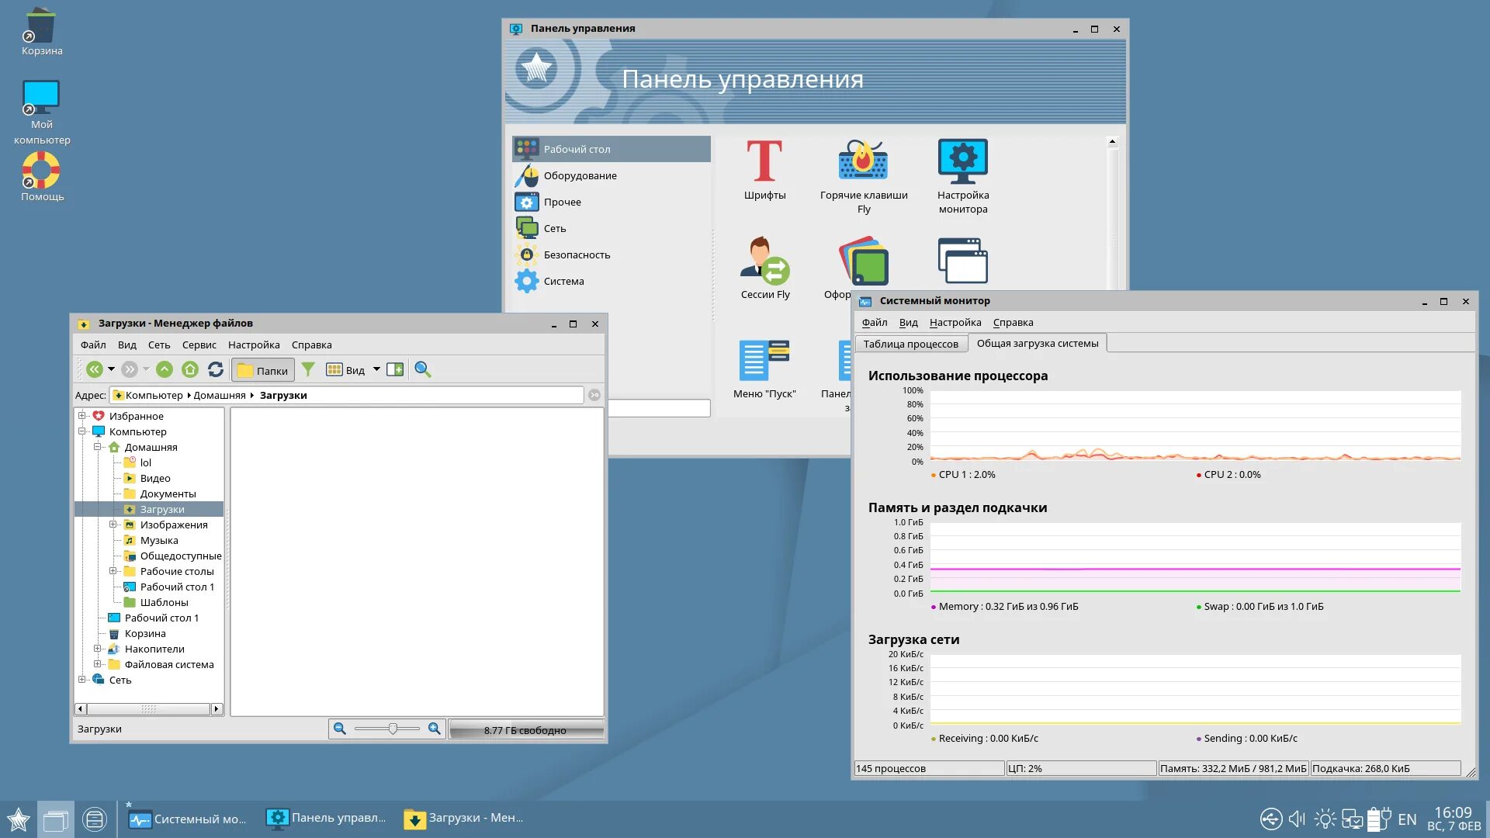Expand the Накопители tree node
1490x838 pixels.
tap(97, 649)
